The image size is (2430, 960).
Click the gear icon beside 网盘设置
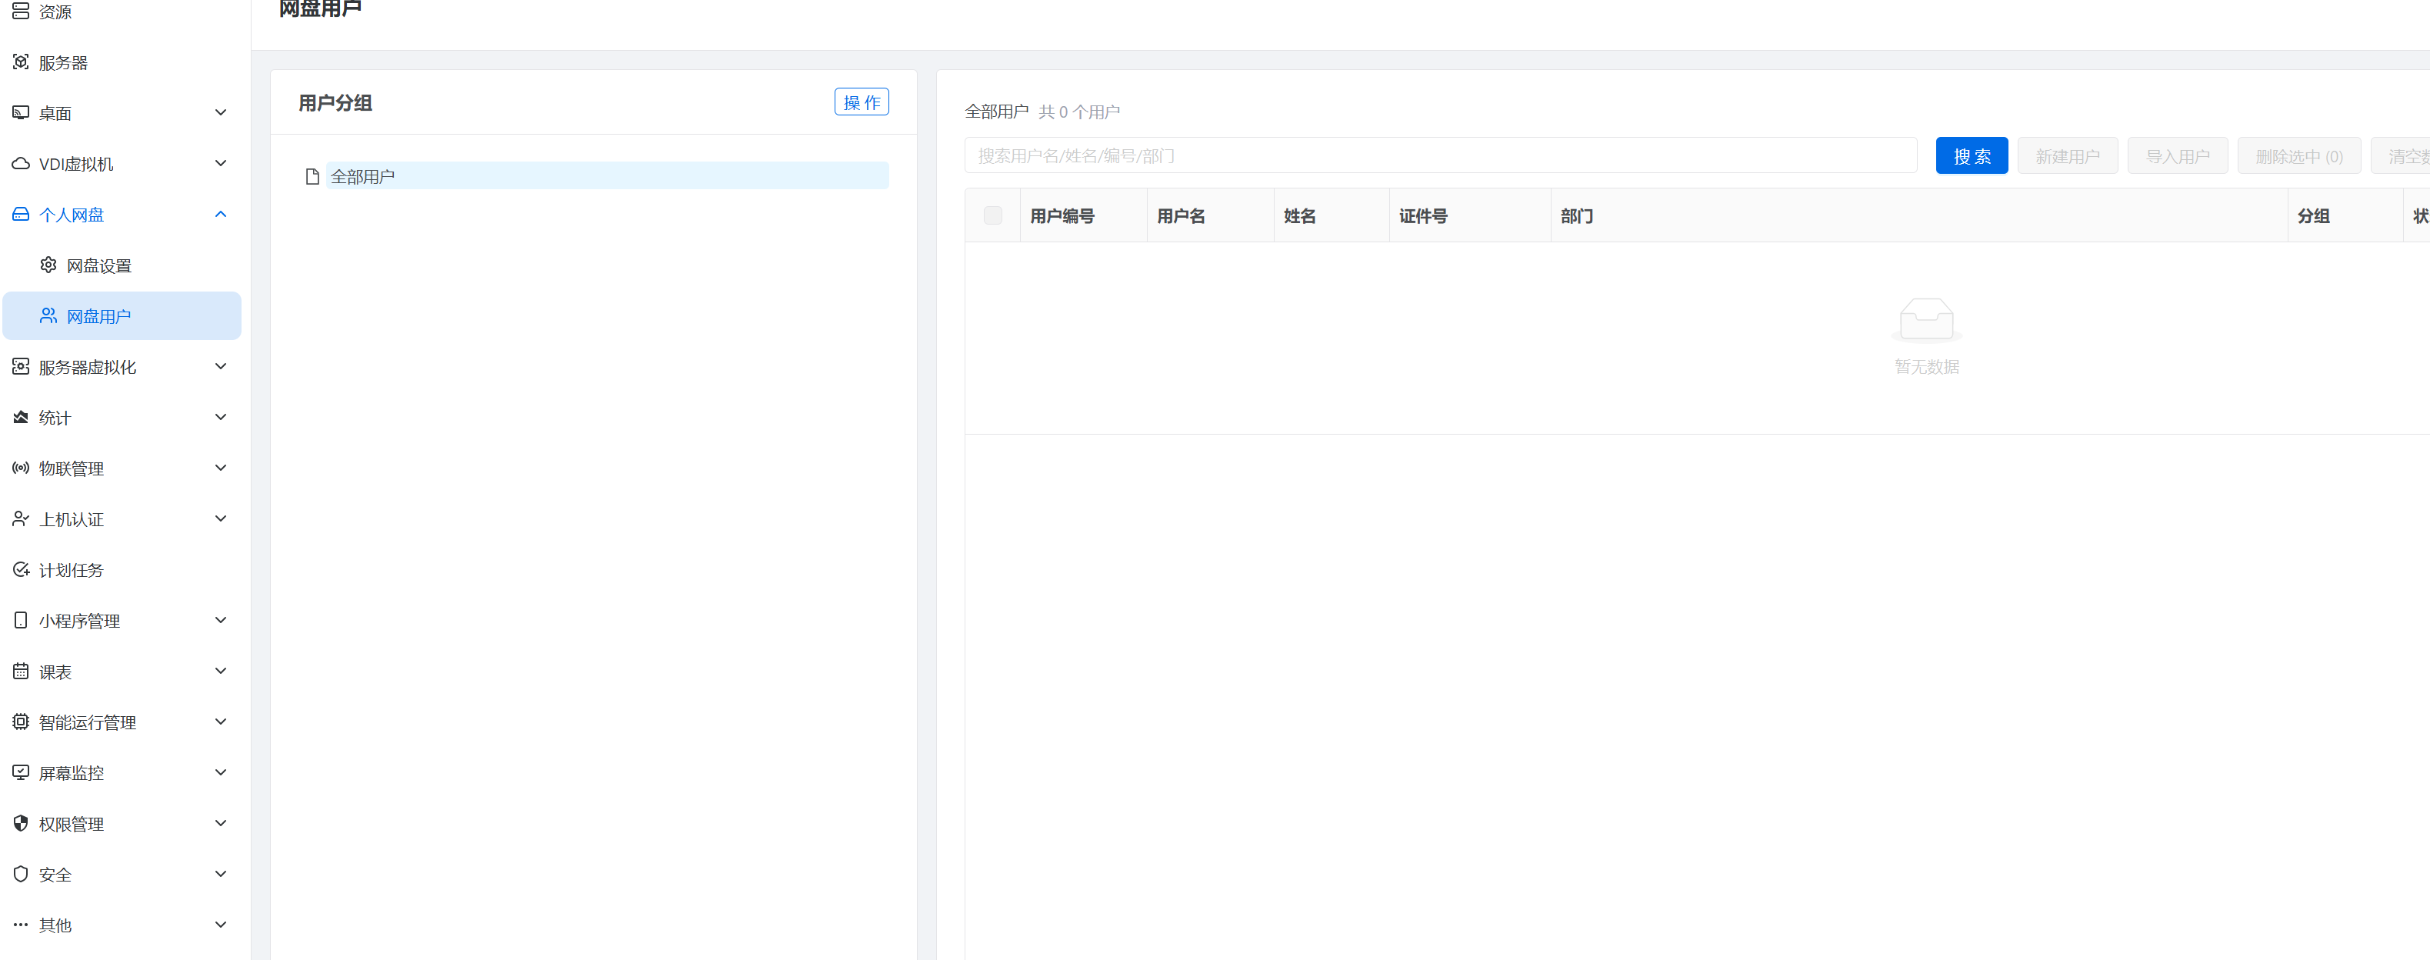[x=48, y=265]
